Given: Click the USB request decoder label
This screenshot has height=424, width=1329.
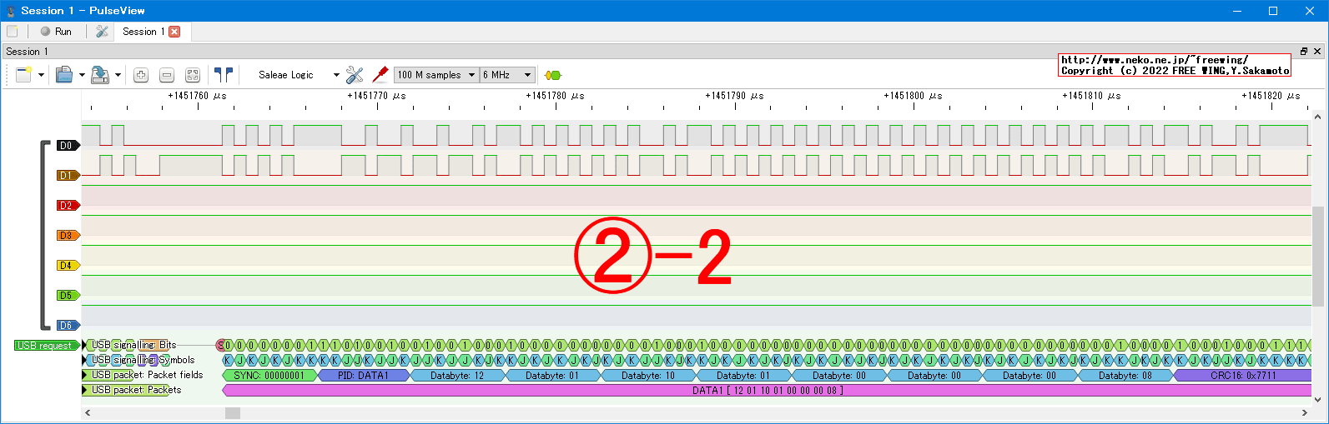Looking at the screenshot, I should point(45,346).
